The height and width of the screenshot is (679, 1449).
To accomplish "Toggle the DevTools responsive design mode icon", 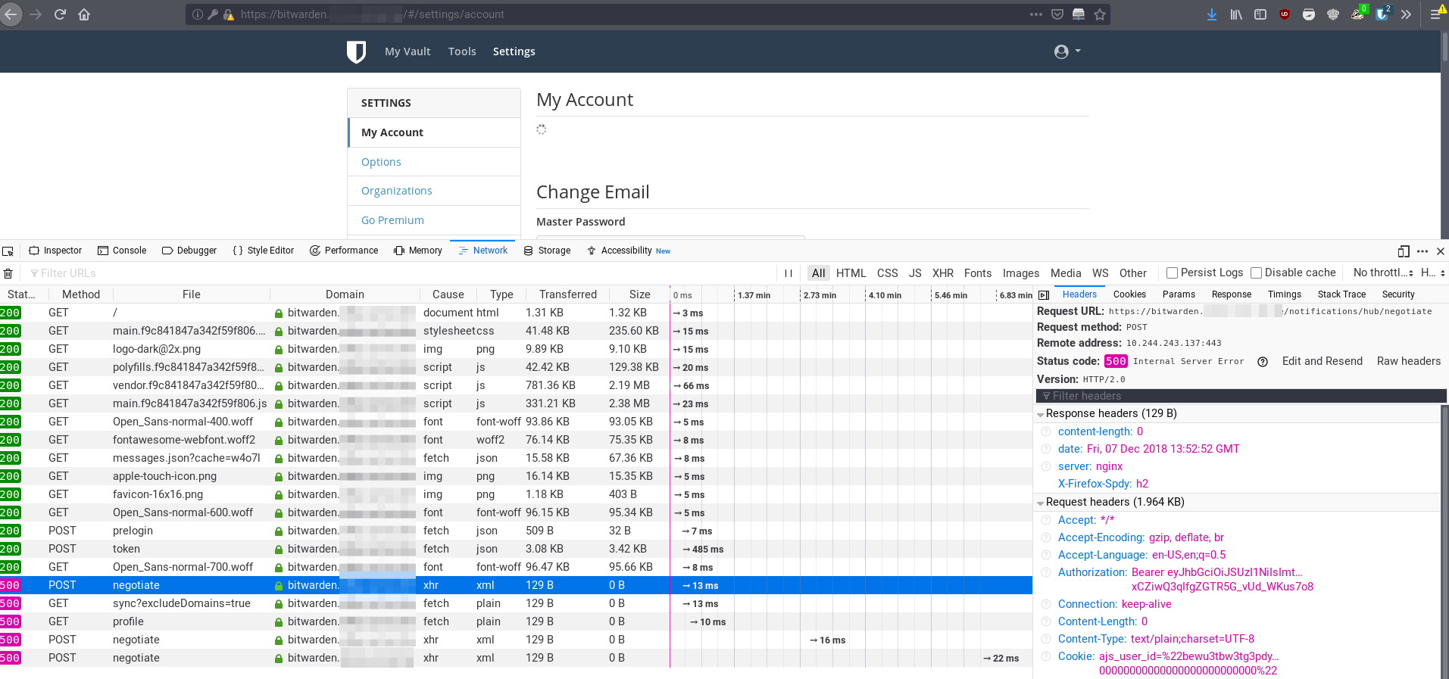I will click(x=1404, y=251).
